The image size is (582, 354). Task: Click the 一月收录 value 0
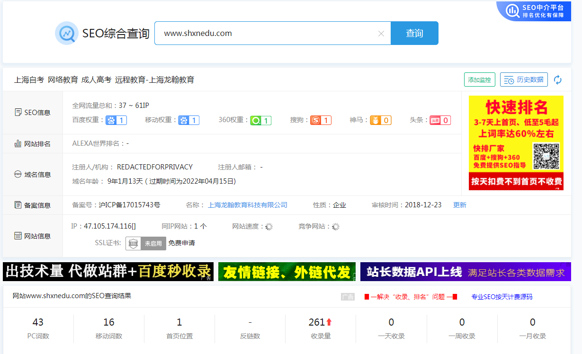[x=533, y=322]
